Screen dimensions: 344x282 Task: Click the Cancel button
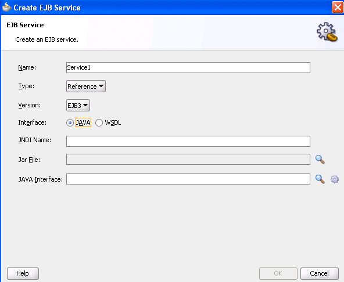pyautogui.click(x=319, y=273)
